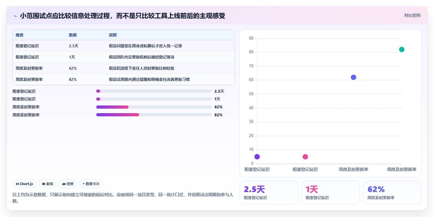
Task: Click description 假设试用期内通过提醒和明确责任改善更新习惯
Action: [x=149, y=80]
